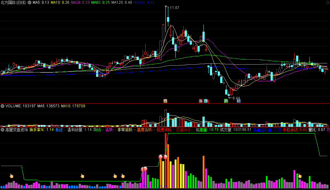Click the MA5: 8.13 label in main chart
Image resolution: width=330 pixels, height=190 pixels.
pyautogui.click(x=41, y=2)
